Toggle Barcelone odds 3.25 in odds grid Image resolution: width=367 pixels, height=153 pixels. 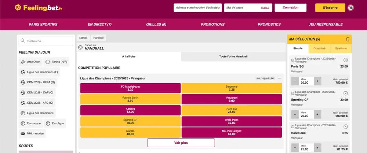pyautogui.click(x=232, y=88)
